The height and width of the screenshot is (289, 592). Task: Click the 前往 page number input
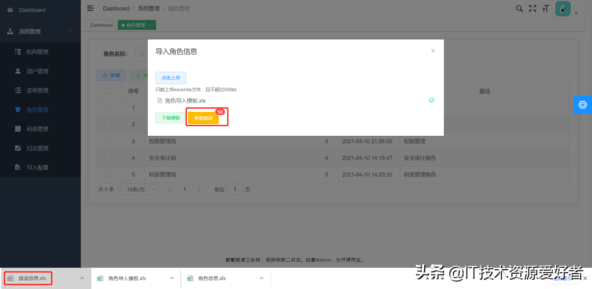click(x=235, y=189)
